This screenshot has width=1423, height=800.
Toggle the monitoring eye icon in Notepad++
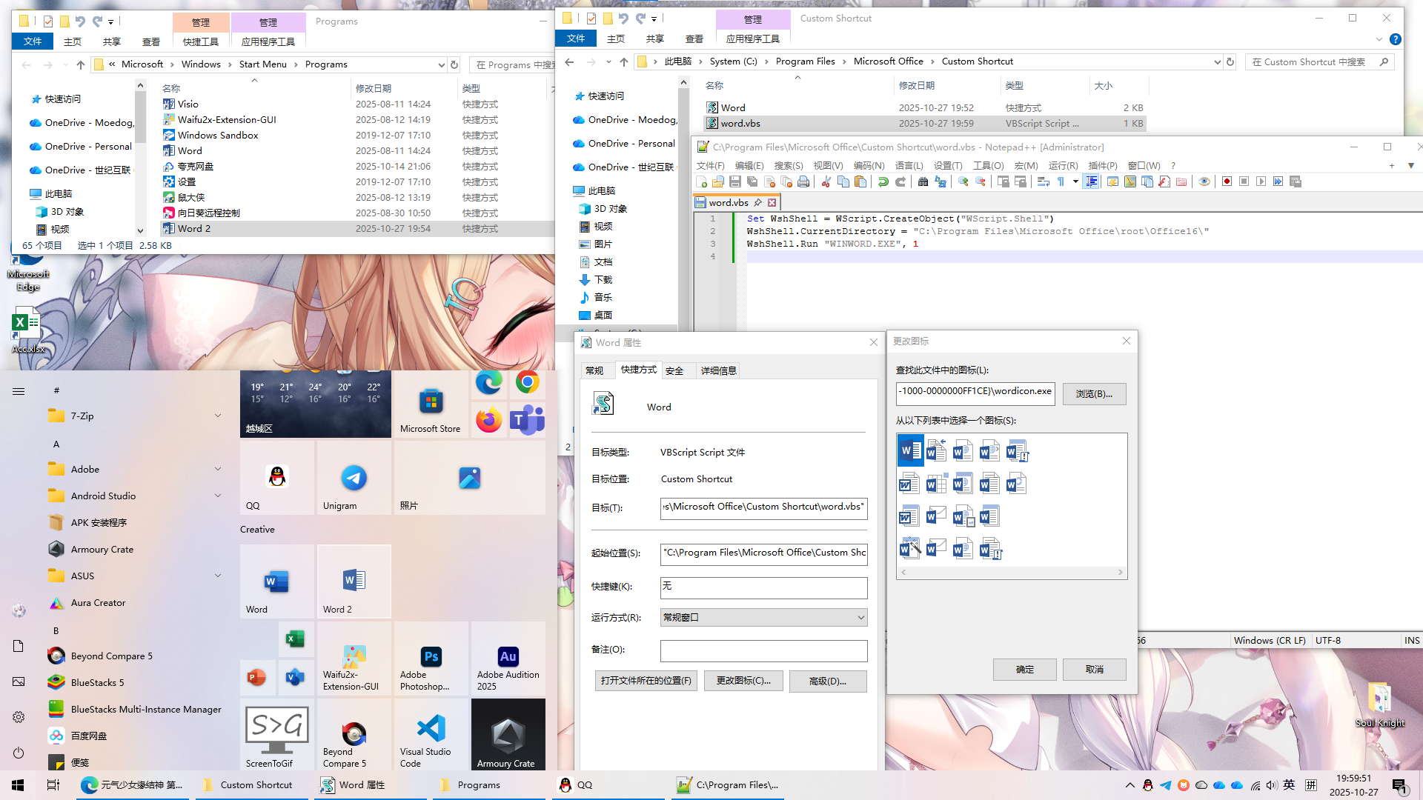[x=1204, y=181]
